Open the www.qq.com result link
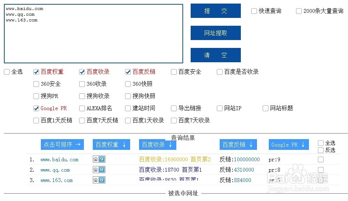This screenshot has width=348, height=201. tap(55, 170)
